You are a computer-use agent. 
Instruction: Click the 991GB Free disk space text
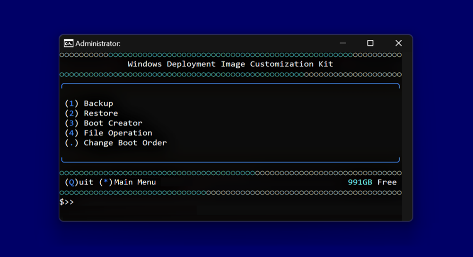click(x=372, y=182)
